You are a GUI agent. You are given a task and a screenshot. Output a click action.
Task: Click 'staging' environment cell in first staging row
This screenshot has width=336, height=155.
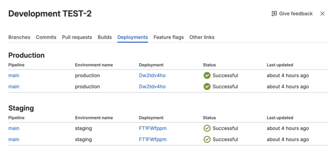(x=83, y=128)
